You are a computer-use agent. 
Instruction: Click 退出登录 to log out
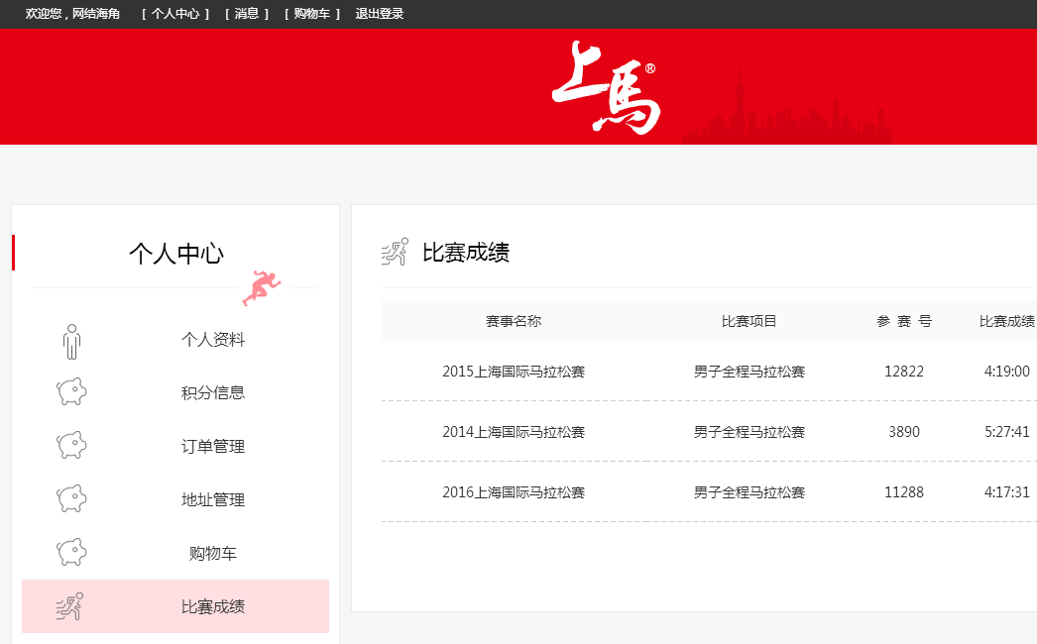tap(380, 14)
